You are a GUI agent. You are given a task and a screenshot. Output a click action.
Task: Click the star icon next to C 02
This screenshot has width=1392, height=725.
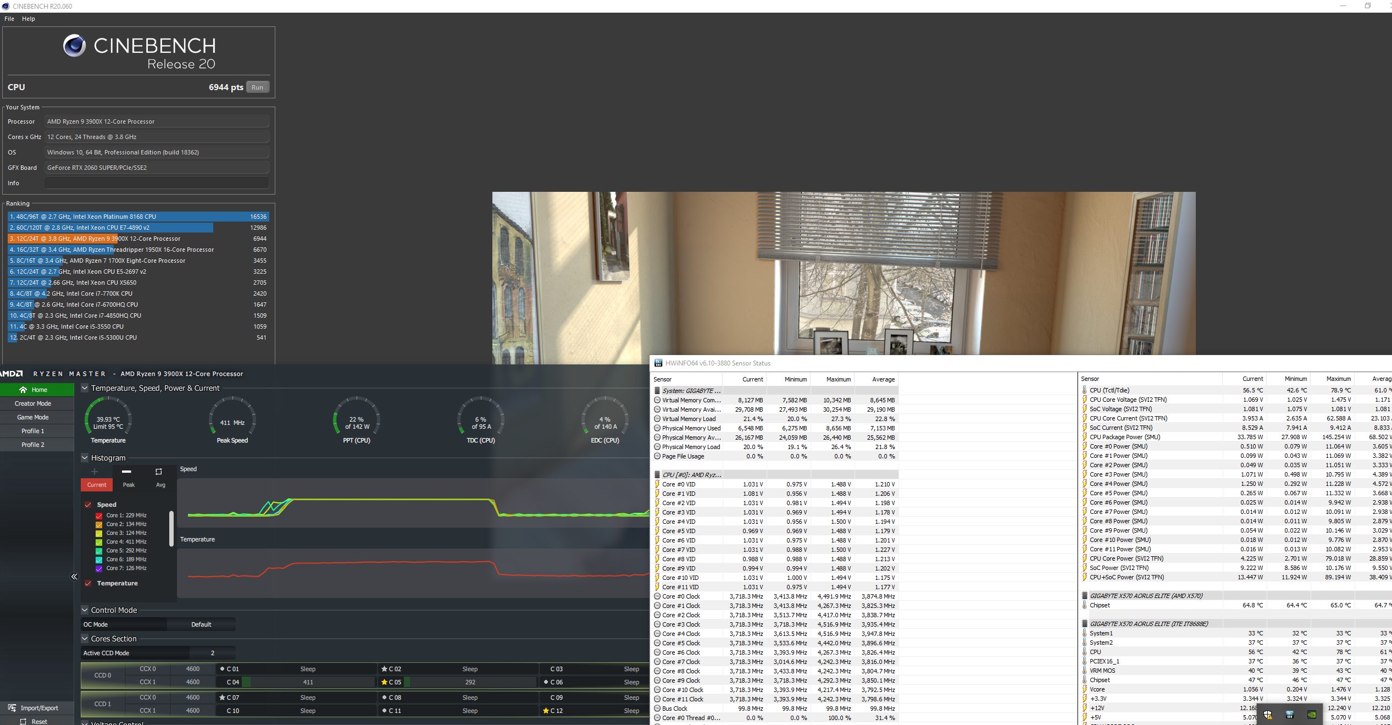pos(384,669)
